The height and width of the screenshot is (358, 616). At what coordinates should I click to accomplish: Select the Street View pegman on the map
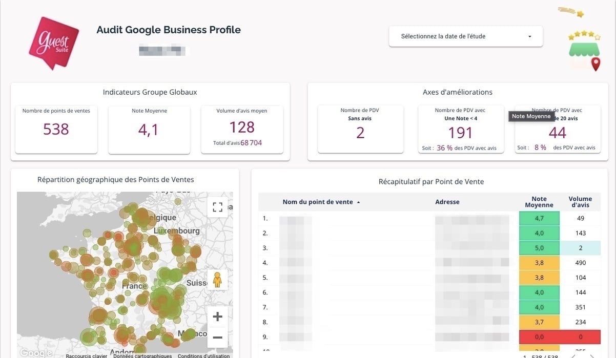pos(217,280)
